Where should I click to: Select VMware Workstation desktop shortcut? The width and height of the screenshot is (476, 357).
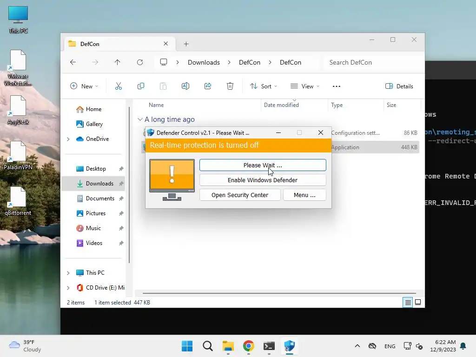point(18,68)
